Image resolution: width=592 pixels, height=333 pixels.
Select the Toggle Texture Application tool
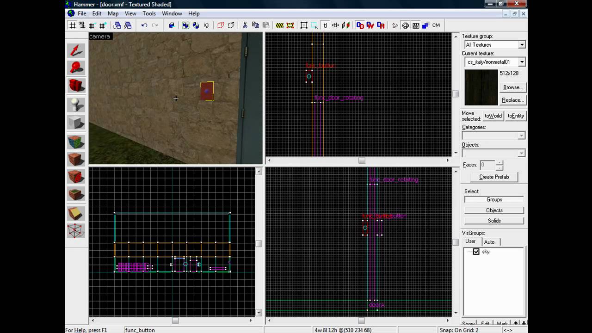point(76,141)
